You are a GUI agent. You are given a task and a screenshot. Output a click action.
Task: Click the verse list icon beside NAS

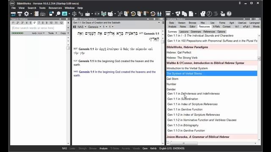tap(75, 27)
